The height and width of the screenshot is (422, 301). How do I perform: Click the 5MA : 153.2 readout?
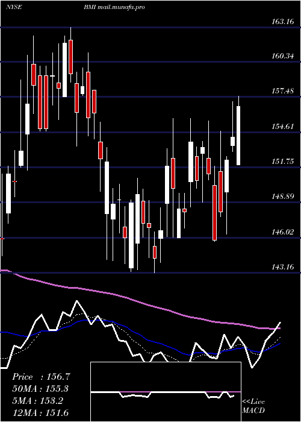click(x=37, y=401)
